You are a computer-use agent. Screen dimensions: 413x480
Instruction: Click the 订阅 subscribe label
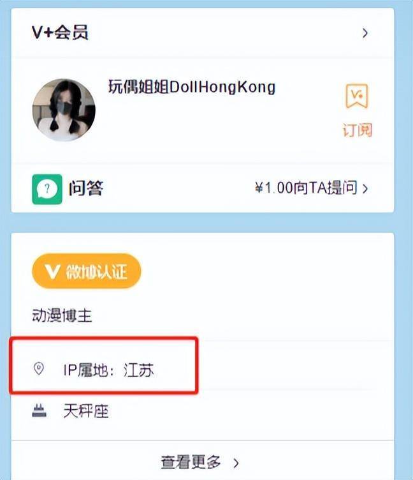click(358, 130)
